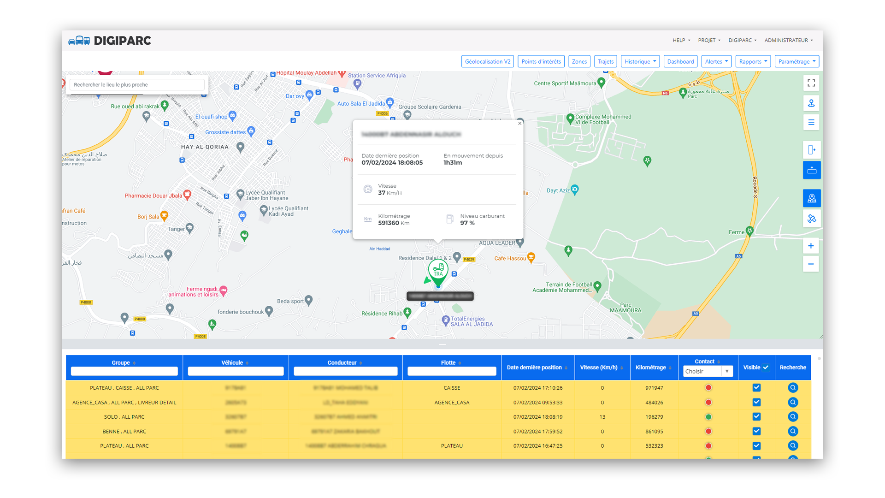Expand the Rapports dropdown
Image resolution: width=885 pixels, height=498 pixels.
click(x=753, y=62)
